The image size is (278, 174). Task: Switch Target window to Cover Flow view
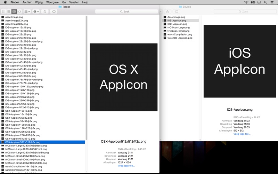[19, 11]
